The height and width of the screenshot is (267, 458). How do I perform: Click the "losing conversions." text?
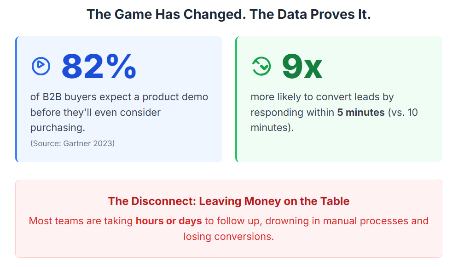(x=229, y=237)
